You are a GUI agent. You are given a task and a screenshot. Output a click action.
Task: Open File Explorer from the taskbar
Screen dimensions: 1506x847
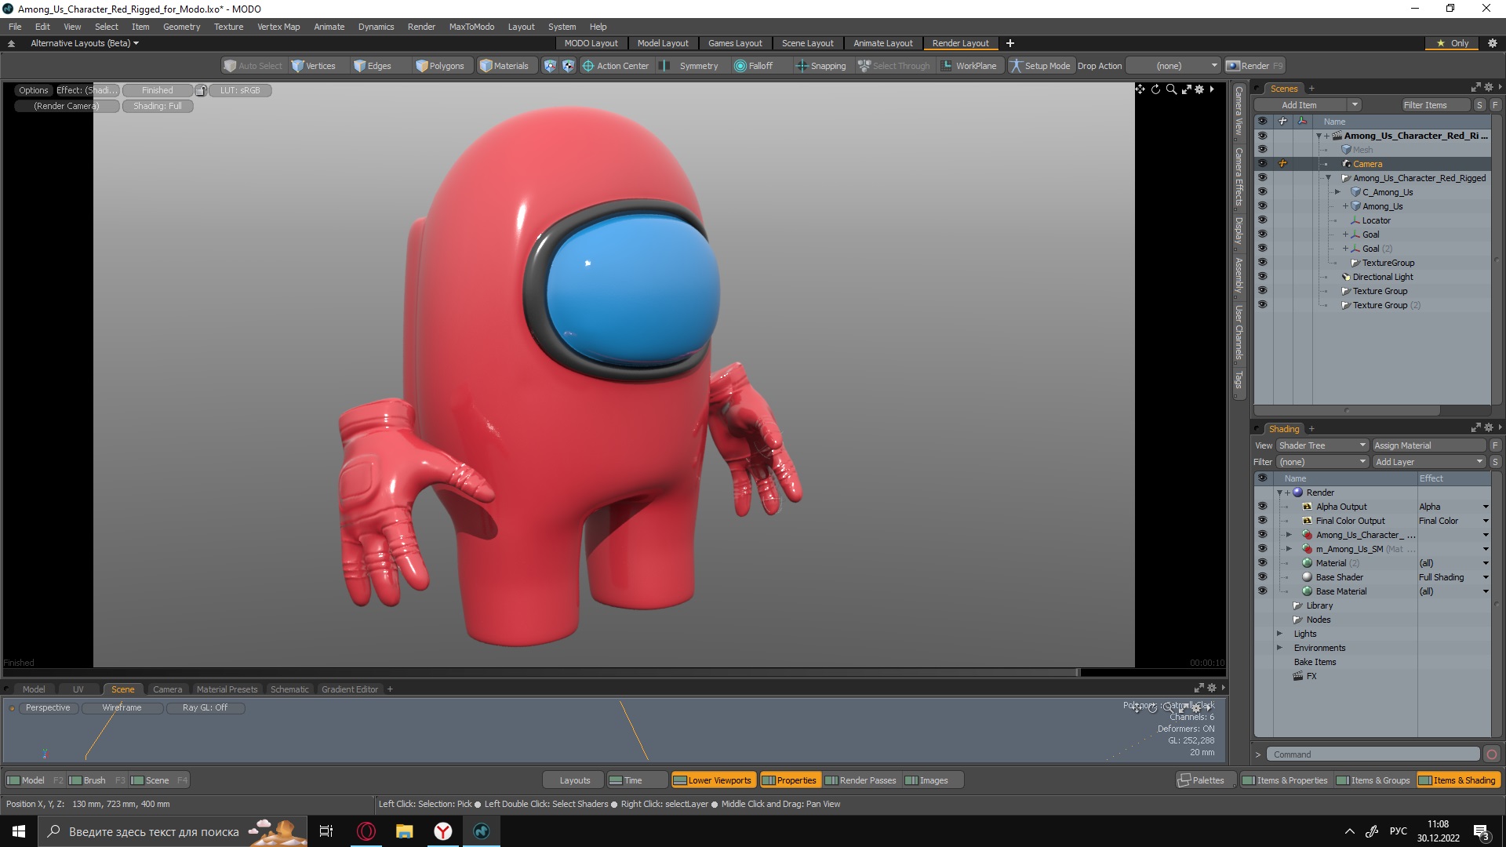(x=405, y=831)
